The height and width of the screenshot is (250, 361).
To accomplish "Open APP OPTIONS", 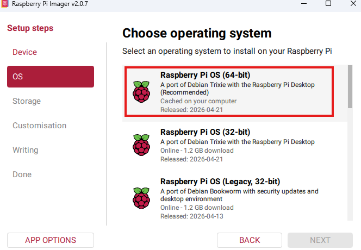I will pyautogui.click(x=51, y=240).
